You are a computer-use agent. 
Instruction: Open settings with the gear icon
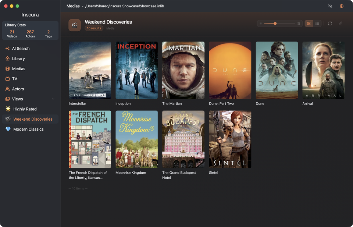342,6
